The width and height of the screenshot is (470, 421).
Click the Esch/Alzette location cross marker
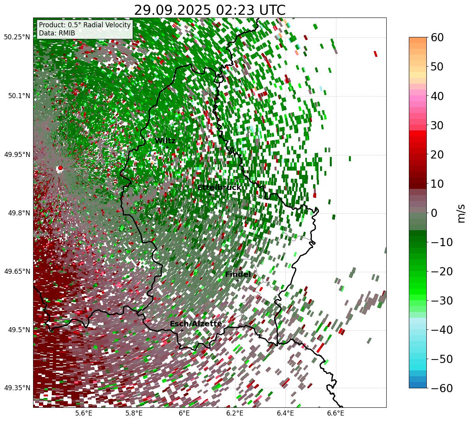(x=182, y=330)
